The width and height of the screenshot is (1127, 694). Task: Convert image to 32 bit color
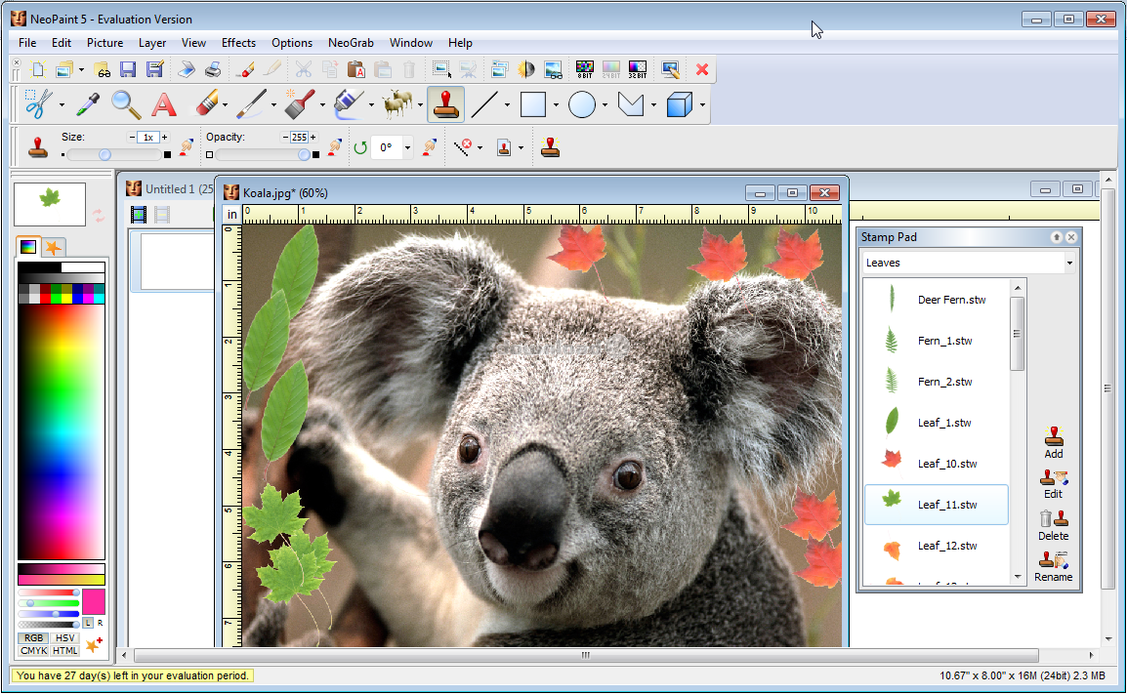coord(638,69)
